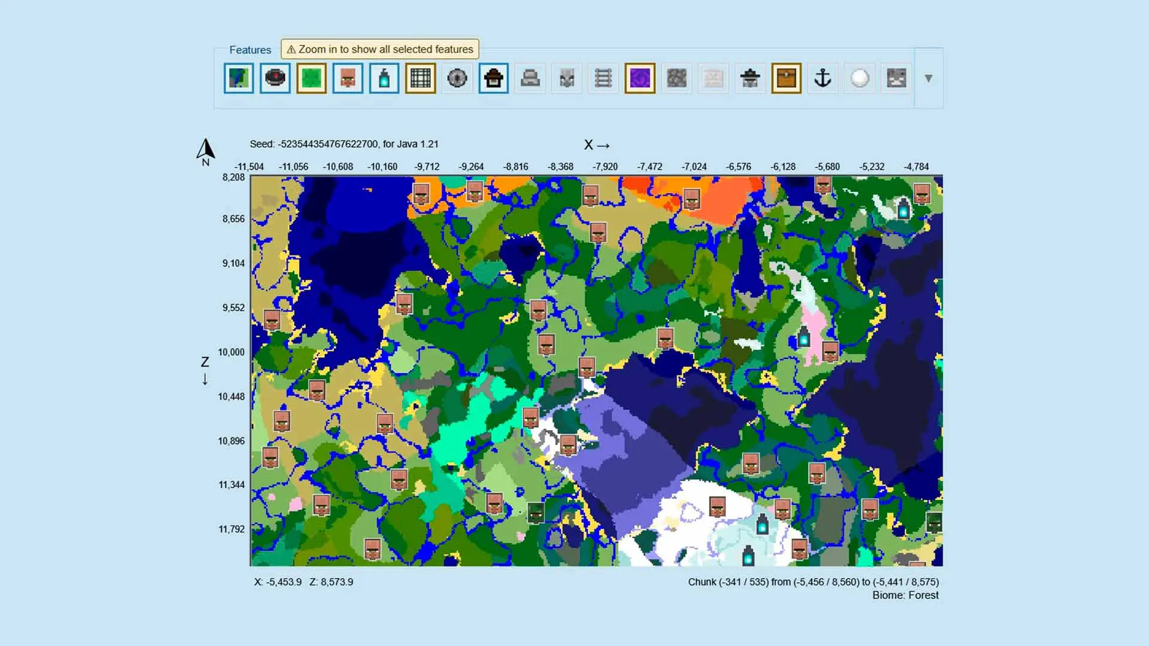
Task: Select the zombie village marker left of purple ocean
Action: click(x=536, y=513)
